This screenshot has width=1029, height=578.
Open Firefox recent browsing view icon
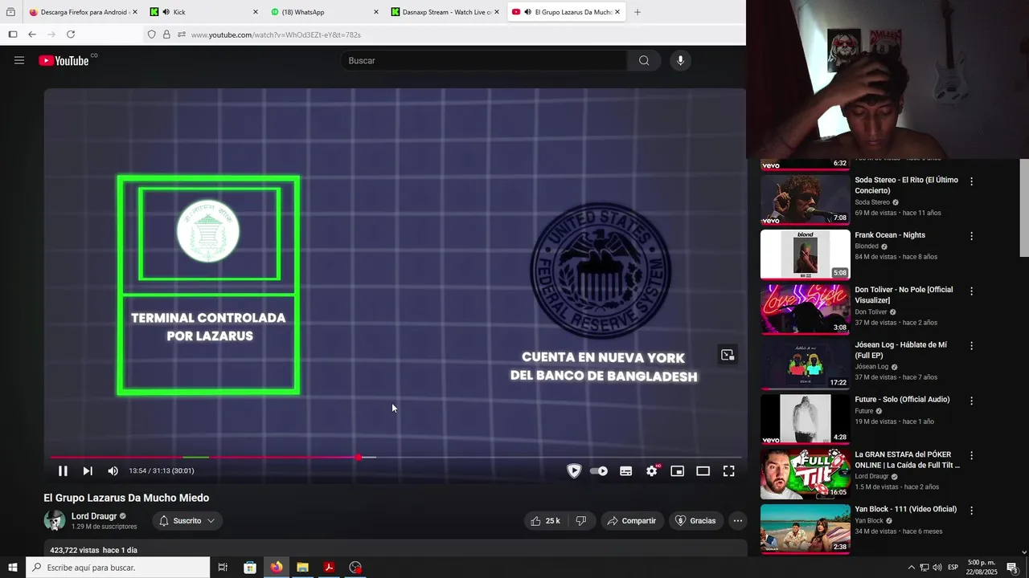tap(10, 12)
